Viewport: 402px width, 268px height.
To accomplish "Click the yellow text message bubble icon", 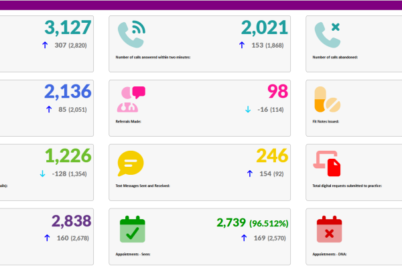I will pyautogui.click(x=131, y=163).
